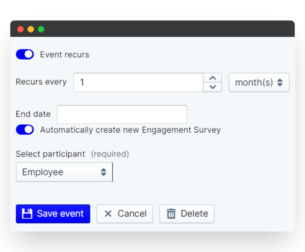Maximize the window using the green button
The height and width of the screenshot is (252, 305).
click(41, 29)
